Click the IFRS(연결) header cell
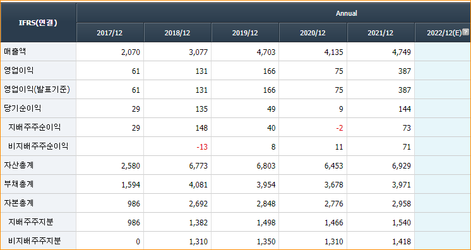The width and height of the screenshot is (471, 250). tap(38, 23)
